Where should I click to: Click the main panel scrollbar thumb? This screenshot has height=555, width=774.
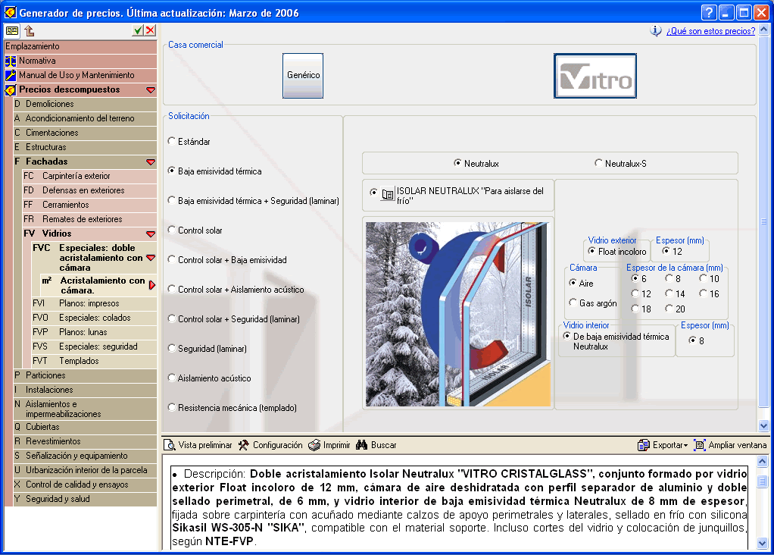pos(763,221)
